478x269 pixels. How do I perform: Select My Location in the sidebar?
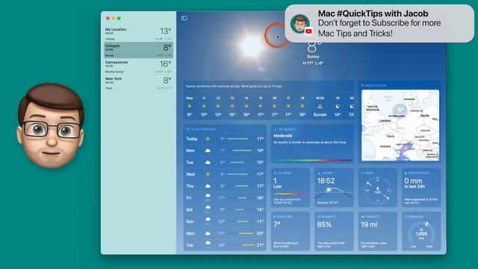[138, 34]
